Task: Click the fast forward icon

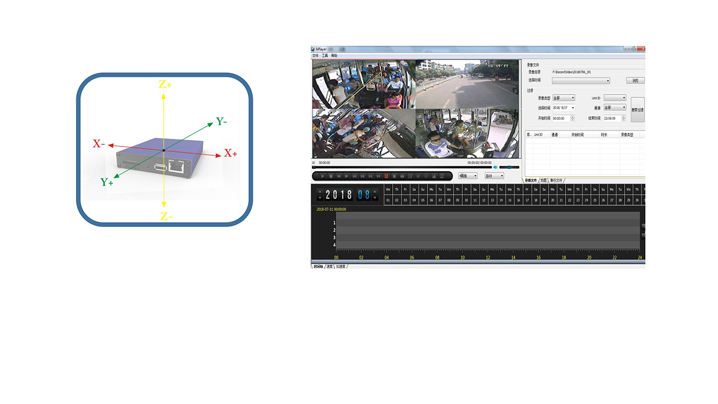Action: (x=347, y=176)
